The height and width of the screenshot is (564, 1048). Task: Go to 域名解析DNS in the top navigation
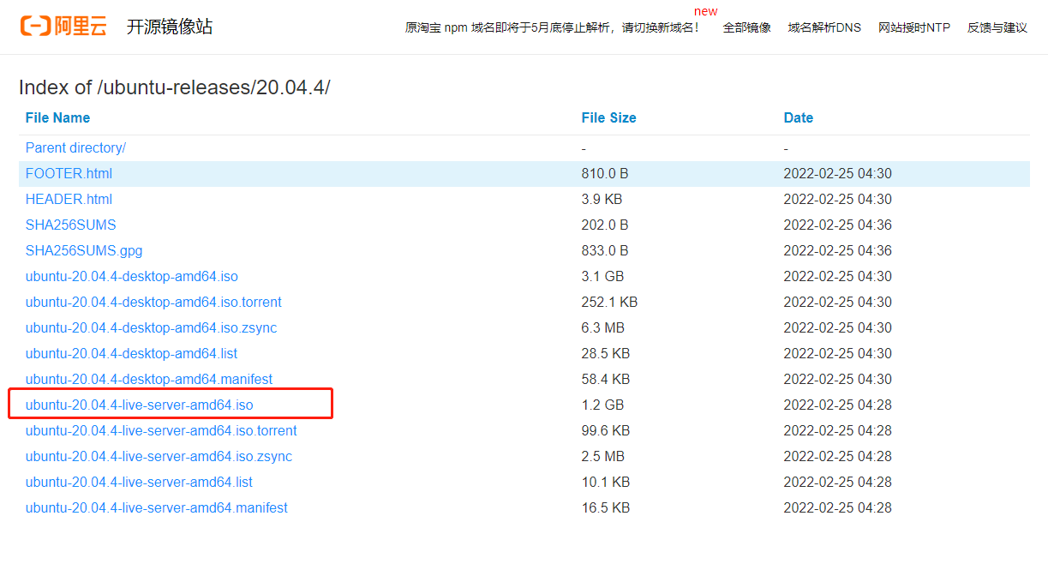pyautogui.click(x=824, y=27)
